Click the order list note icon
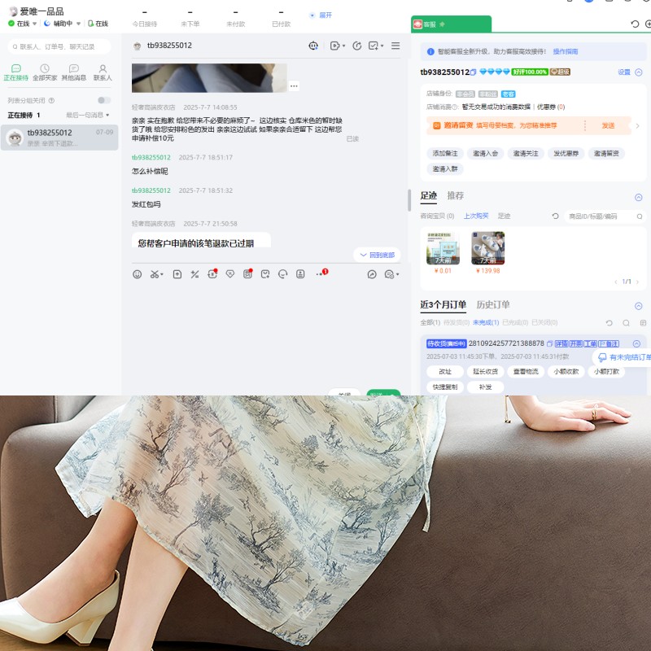 pyautogui.click(x=643, y=322)
